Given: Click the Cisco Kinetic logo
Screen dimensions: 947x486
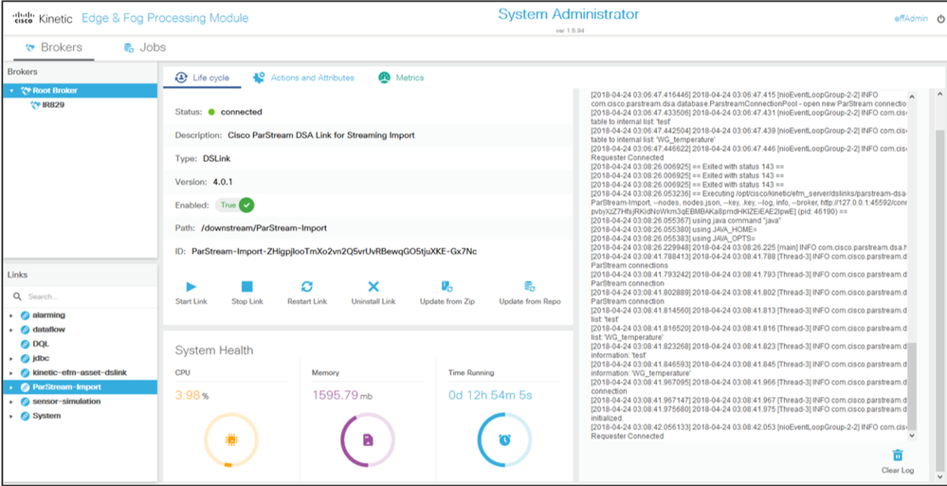Looking at the screenshot, I should pos(43,18).
